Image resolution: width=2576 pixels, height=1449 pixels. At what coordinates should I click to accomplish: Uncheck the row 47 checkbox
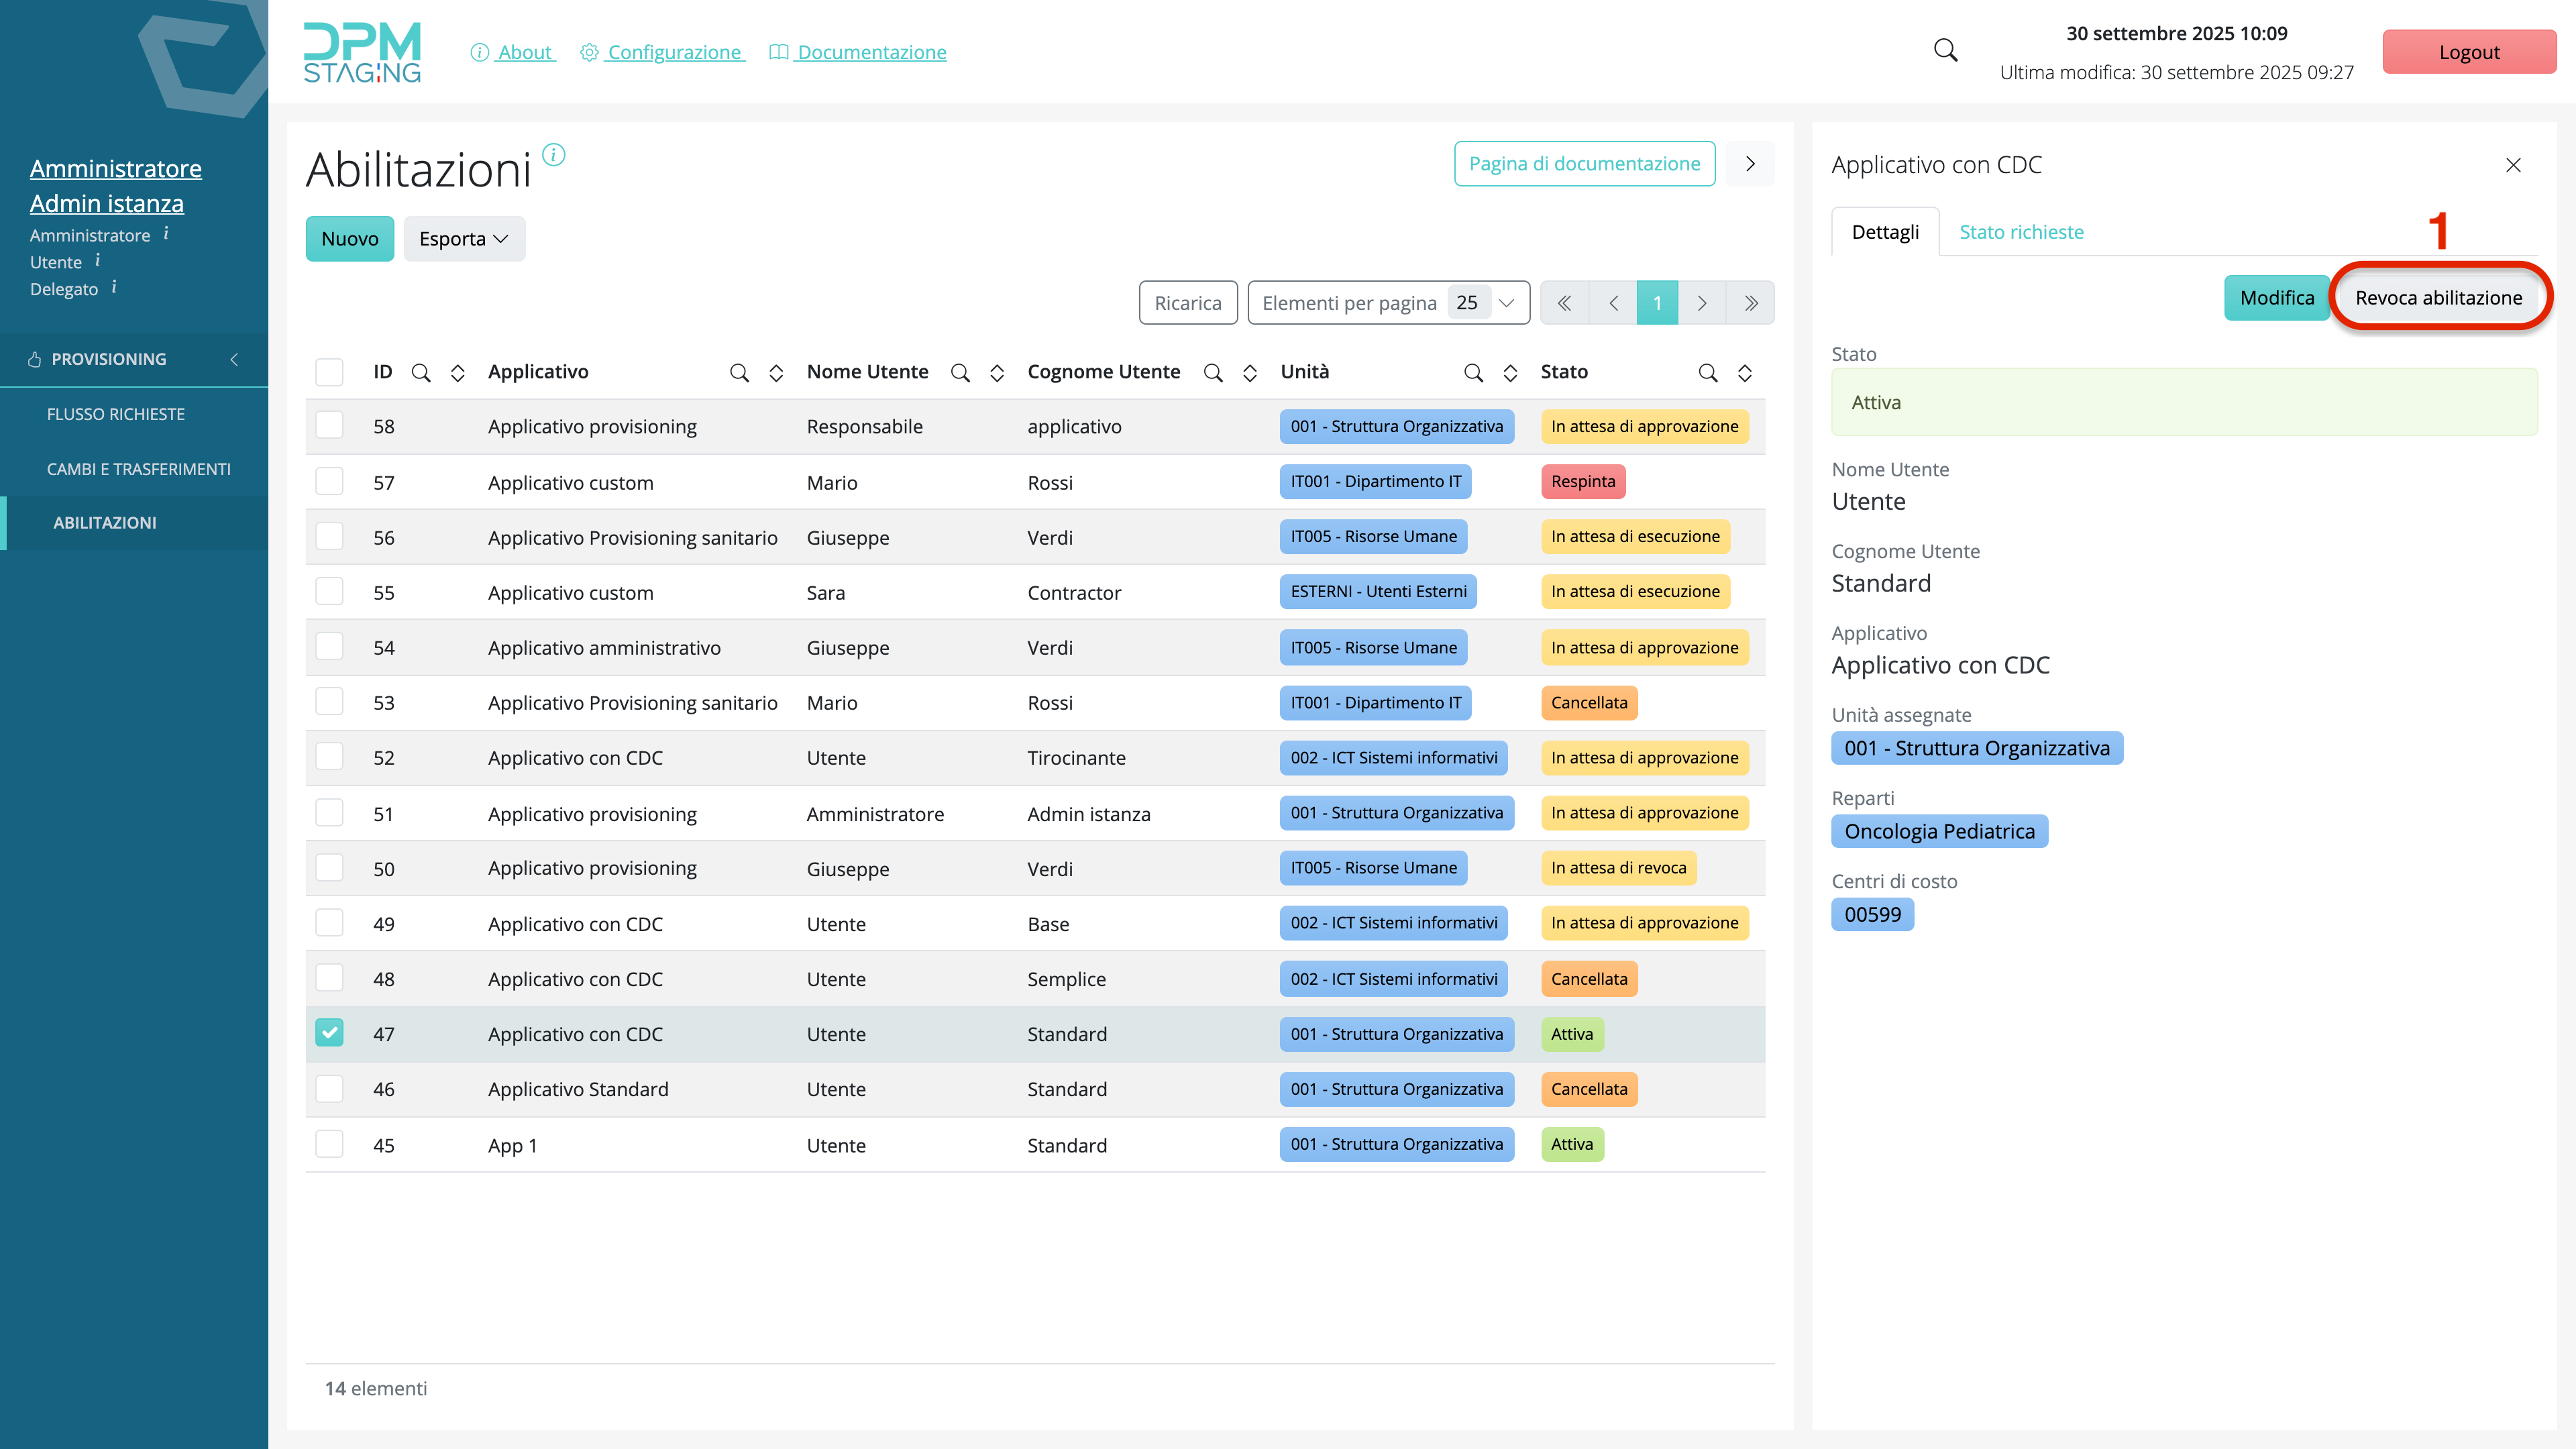(x=329, y=1033)
